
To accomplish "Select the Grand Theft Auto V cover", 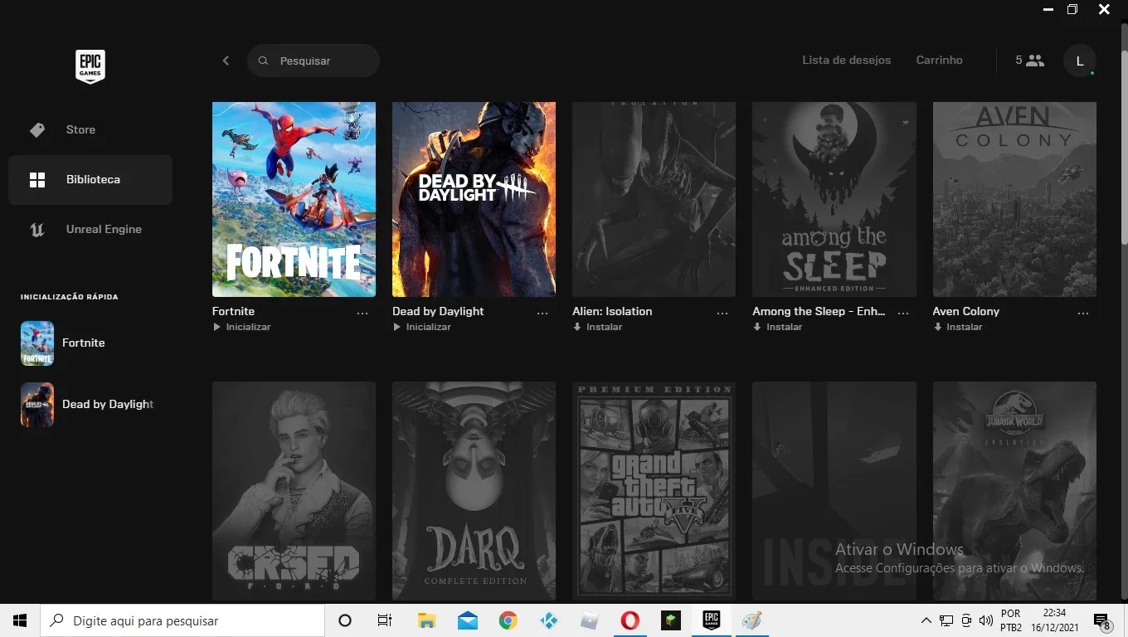I will [x=654, y=491].
